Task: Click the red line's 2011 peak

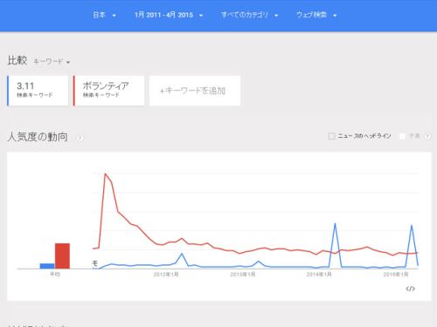Action: (x=105, y=174)
